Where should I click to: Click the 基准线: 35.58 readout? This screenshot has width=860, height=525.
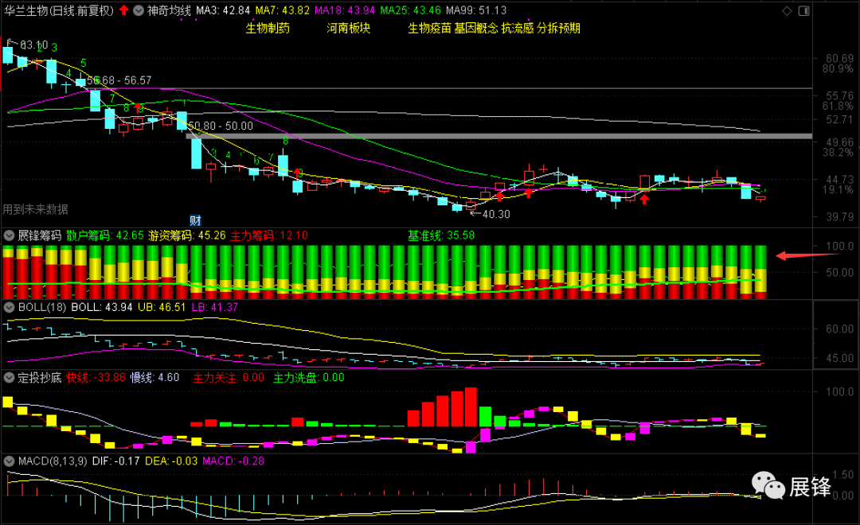coord(441,235)
